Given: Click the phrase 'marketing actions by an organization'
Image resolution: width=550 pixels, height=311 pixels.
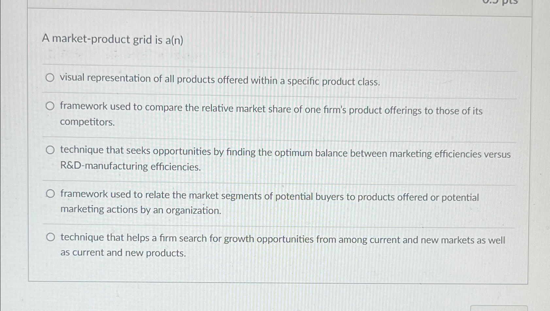Looking at the screenshot, I should (141, 210).
